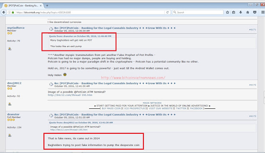Open the Pocket shield icon
This screenshot has height=153, width=265.
(x=255, y=13)
